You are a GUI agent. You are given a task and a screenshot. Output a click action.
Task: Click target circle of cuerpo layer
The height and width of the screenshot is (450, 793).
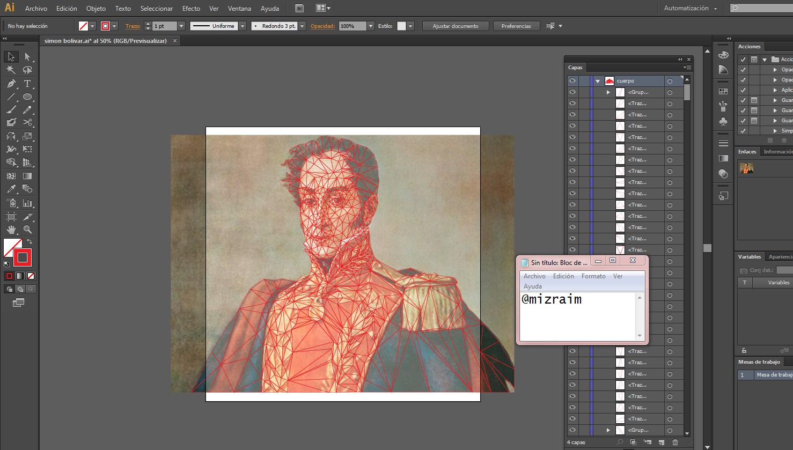pos(670,81)
